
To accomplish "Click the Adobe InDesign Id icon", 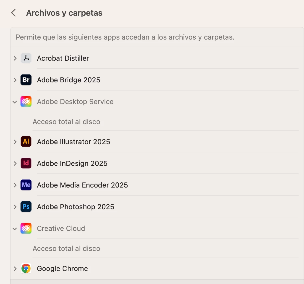I will coord(26,163).
